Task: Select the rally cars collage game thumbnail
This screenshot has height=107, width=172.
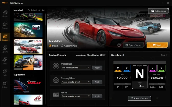Action: tap(28, 63)
